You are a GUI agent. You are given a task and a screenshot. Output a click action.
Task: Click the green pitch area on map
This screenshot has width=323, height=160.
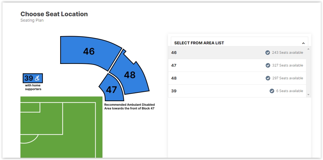pos(61,127)
